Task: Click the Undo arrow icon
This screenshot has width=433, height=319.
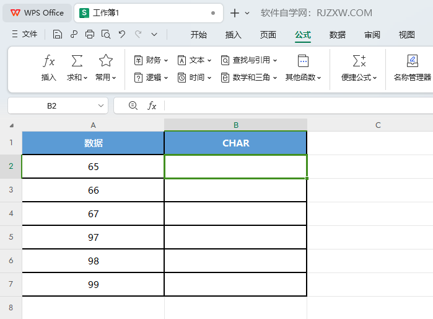Action: click(122, 35)
